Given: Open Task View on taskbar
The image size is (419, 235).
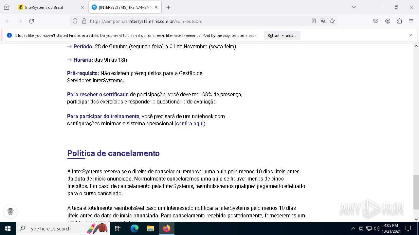Looking at the screenshot, I should coord(118,228).
